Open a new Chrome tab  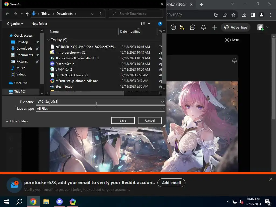tap(202, 5)
